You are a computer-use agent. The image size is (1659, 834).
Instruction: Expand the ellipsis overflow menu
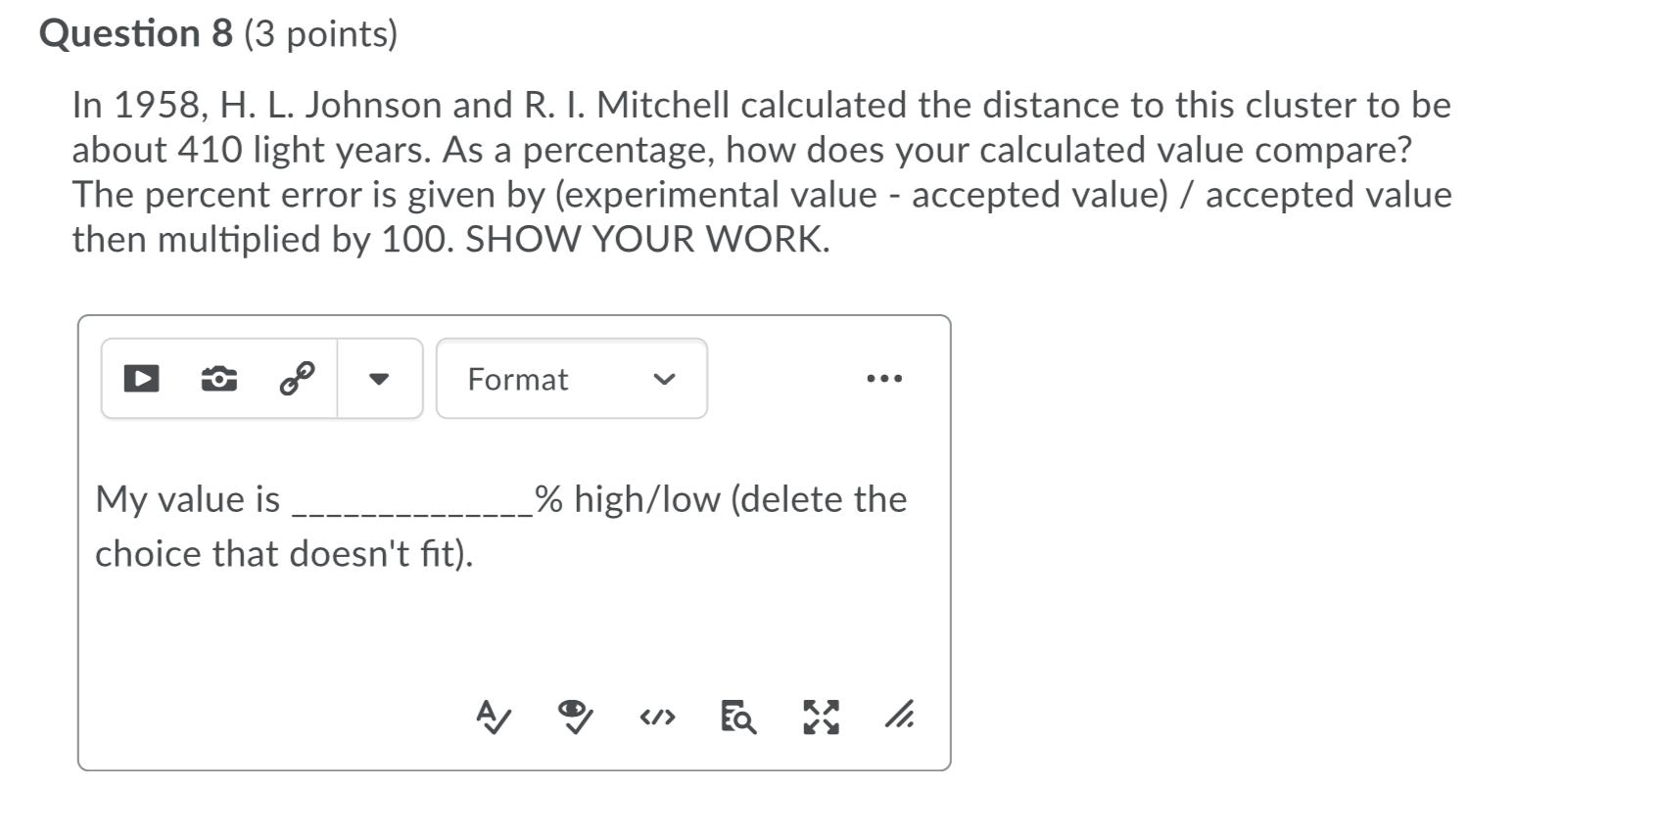(x=884, y=379)
